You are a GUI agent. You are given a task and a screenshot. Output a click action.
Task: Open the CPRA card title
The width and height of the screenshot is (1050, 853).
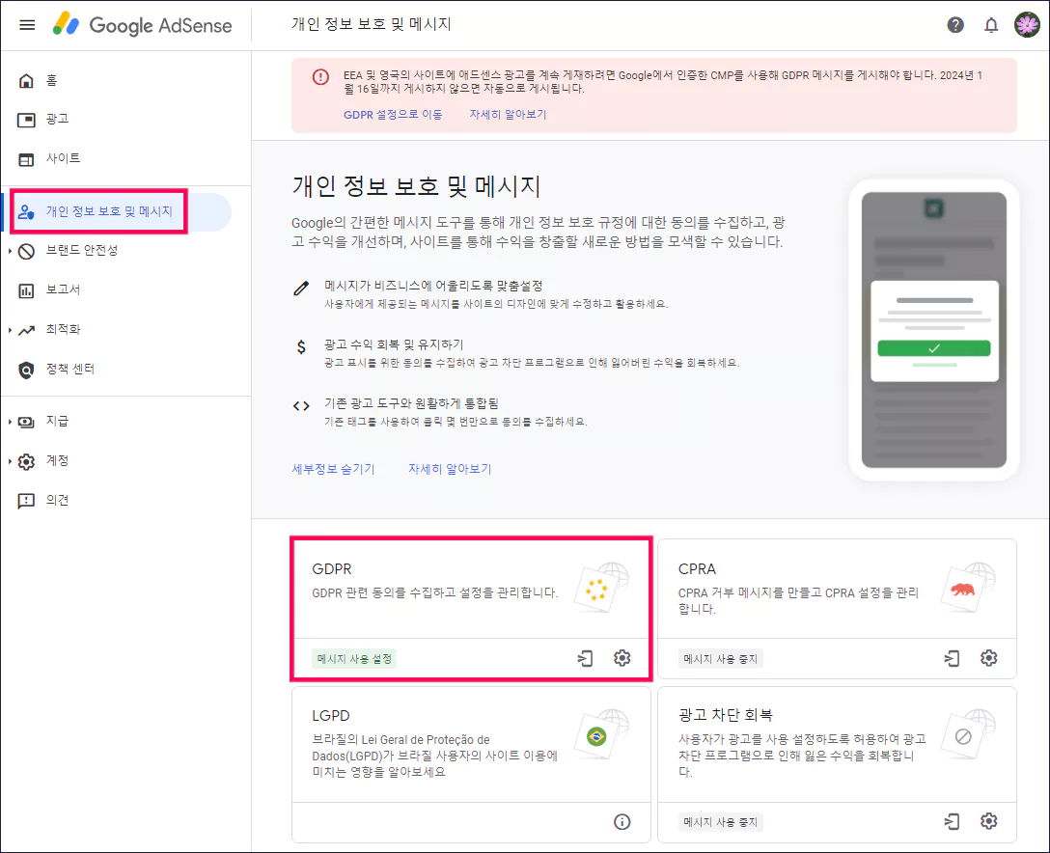[697, 569]
